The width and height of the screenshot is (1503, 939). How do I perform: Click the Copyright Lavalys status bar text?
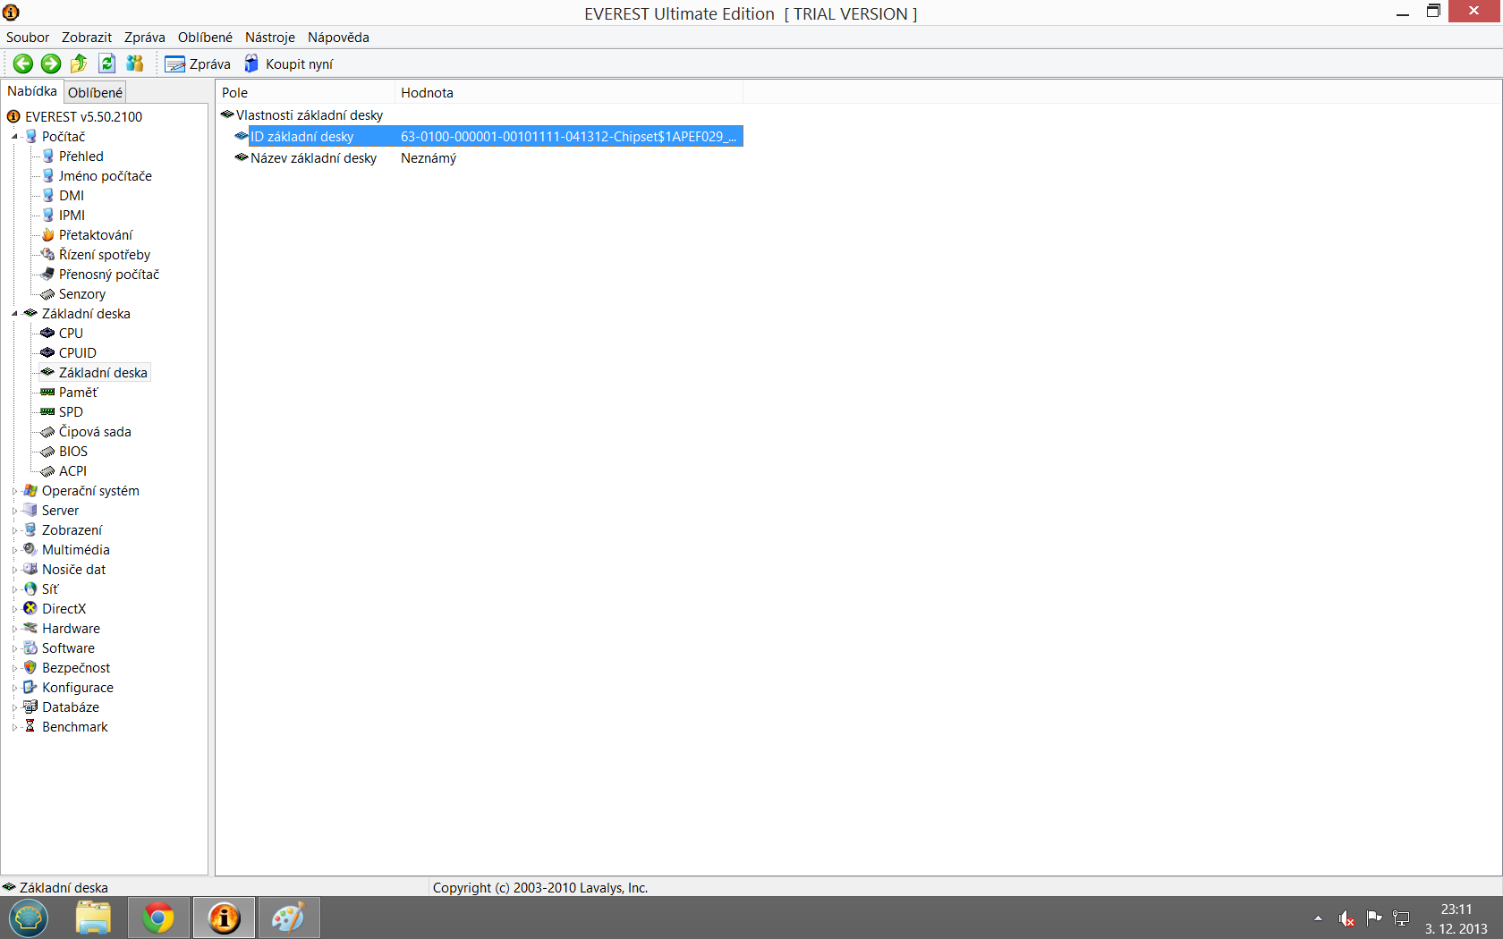540,888
